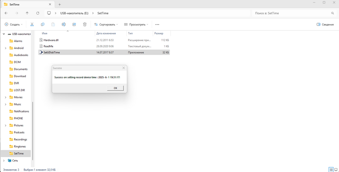Expand the Android folder node
This screenshot has height=172, width=339.
click(5, 48)
